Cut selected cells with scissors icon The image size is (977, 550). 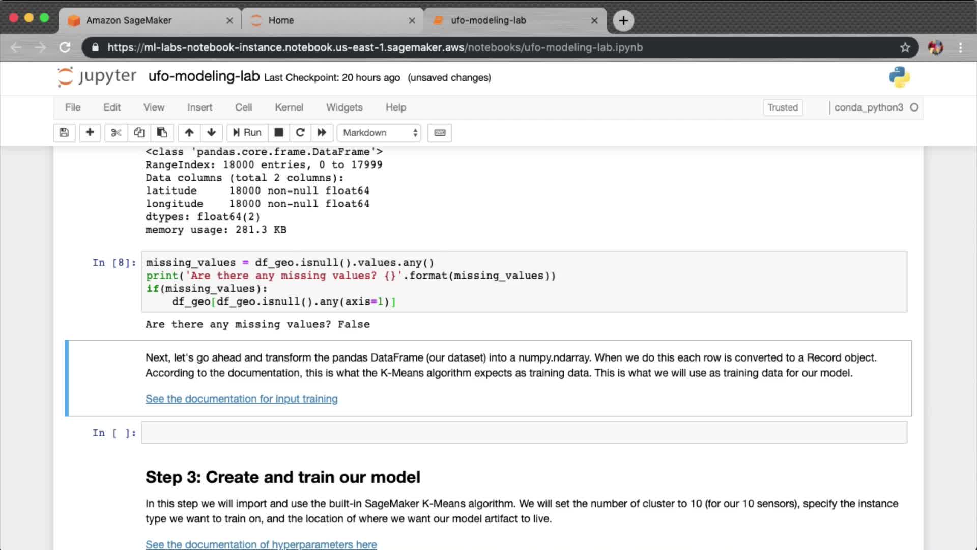click(x=116, y=133)
